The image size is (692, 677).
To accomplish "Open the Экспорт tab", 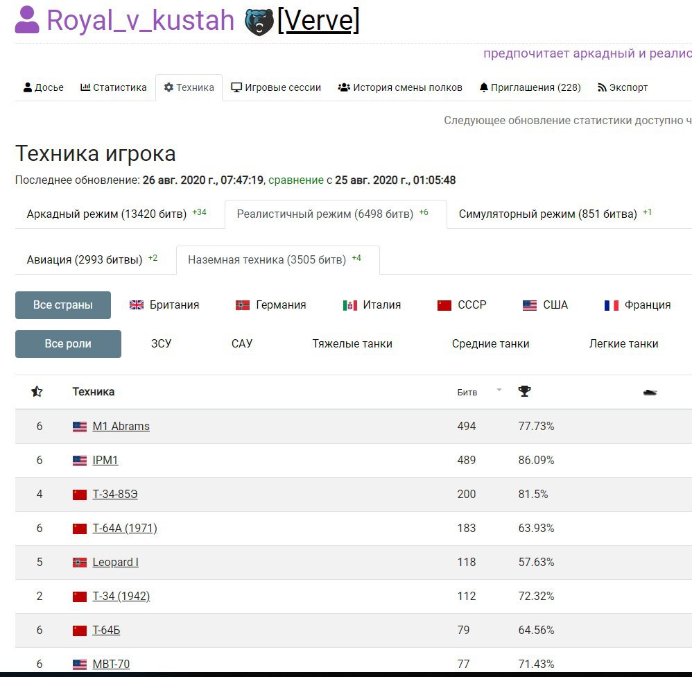I will [623, 87].
